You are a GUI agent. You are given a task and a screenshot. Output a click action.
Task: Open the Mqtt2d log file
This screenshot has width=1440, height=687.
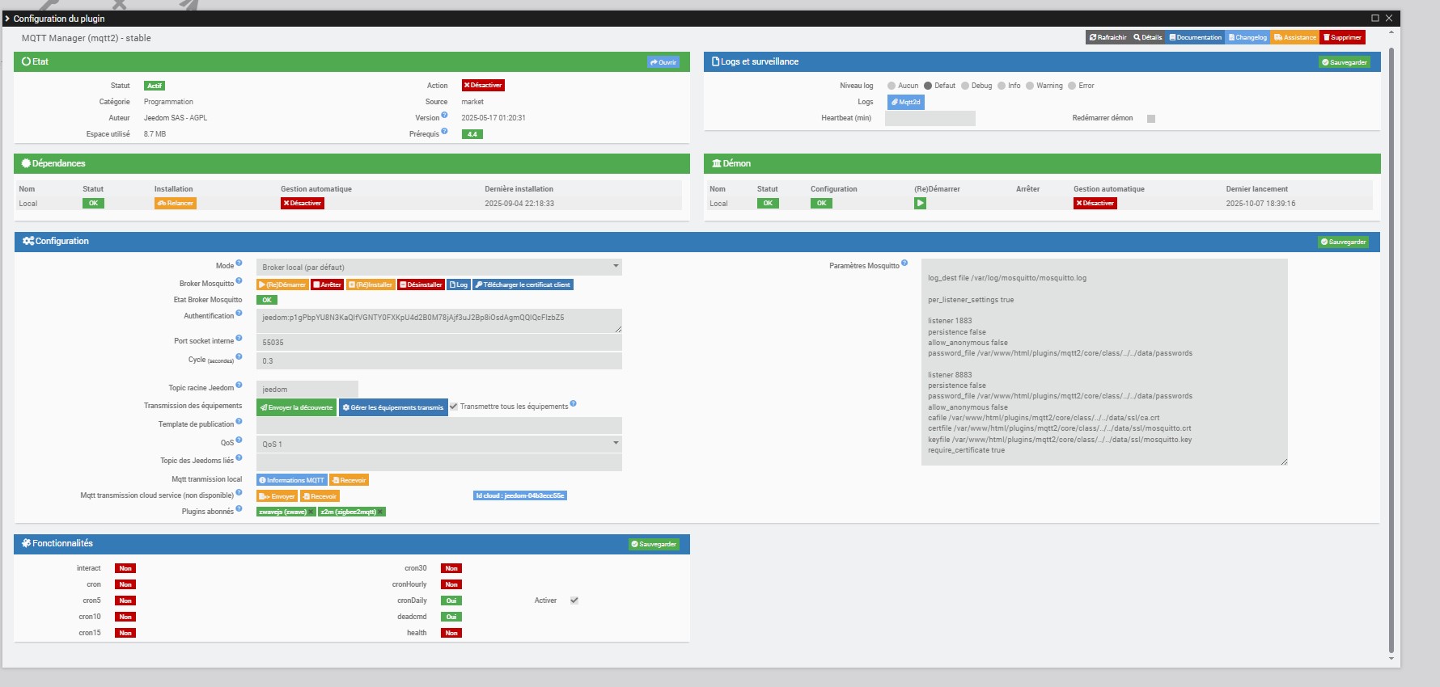[x=906, y=102]
